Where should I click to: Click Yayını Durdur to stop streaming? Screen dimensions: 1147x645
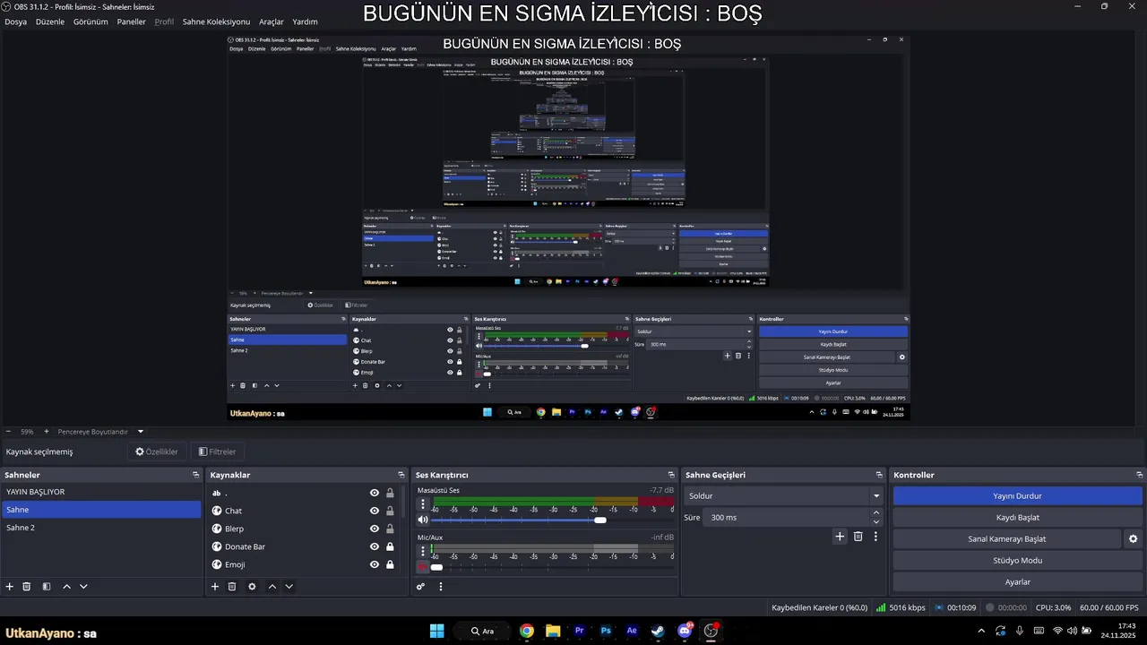click(1018, 496)
